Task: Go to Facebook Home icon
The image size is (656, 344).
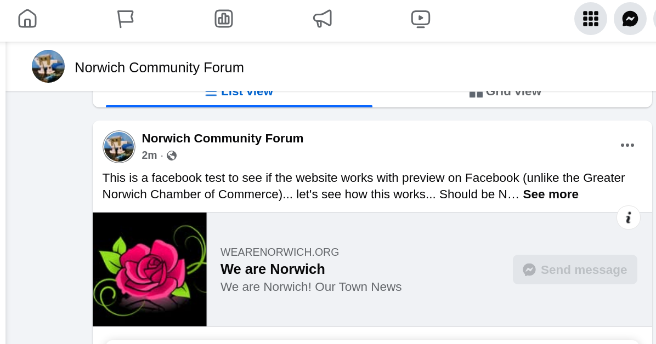Action: pyautogui.click(x=27, y=19)
